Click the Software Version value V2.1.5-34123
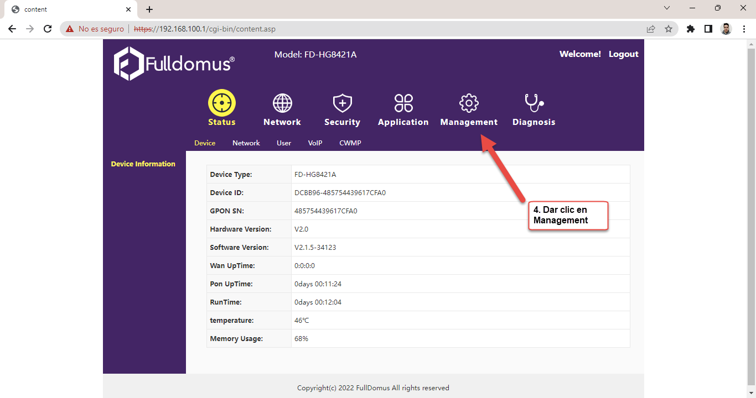The width and height of the screenshot is (756, 398). click(315, 247)
